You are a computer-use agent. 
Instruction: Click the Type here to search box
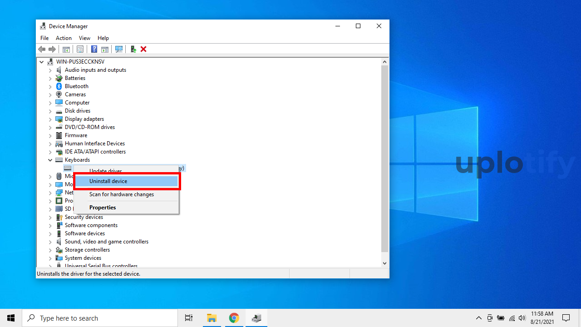(x=100, y=318)
